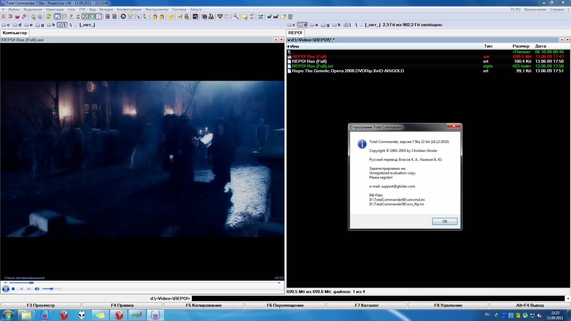Sort files by the Имя column

click(384, 46)
